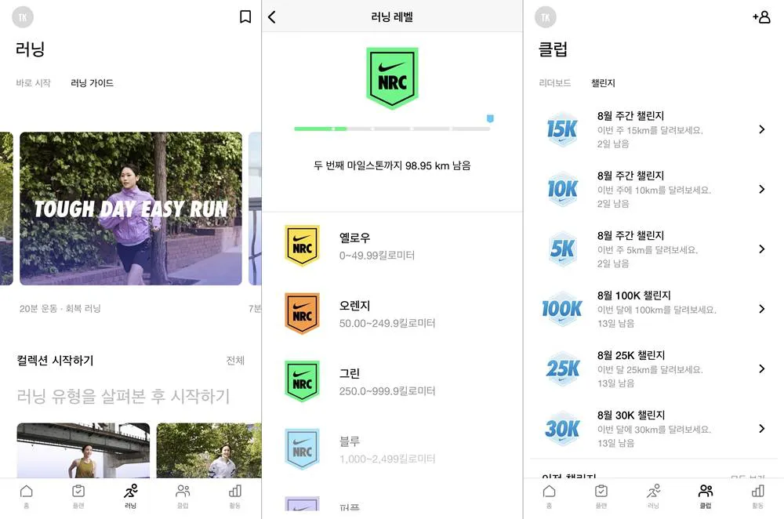Tap the orange 오렌지 level badge

[302, 313]
